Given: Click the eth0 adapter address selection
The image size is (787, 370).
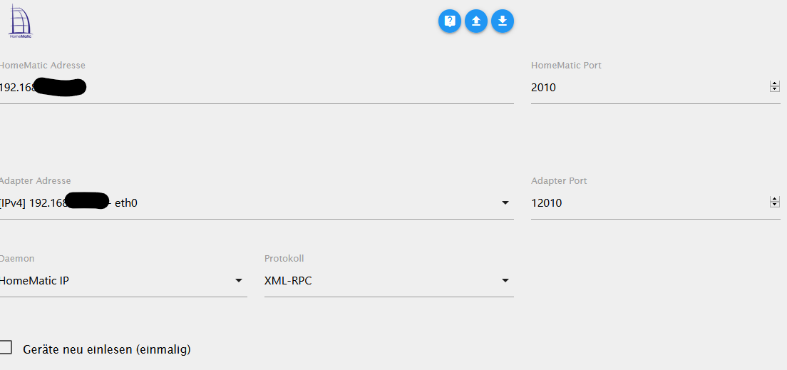Looking at the screenshot, I should 125,203.
